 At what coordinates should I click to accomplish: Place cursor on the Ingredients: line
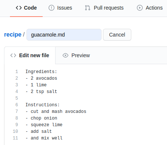[x=41, y=72]
